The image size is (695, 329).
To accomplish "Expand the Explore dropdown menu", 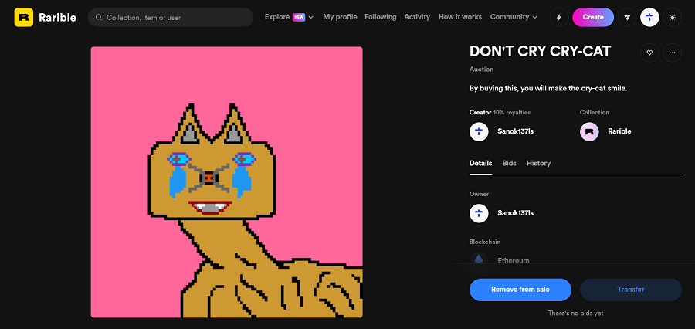I will (289, 17).
